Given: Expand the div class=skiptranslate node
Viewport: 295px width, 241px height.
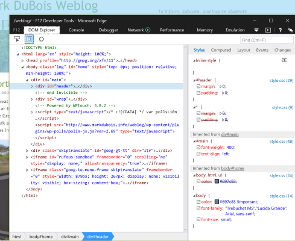Looking at the screenshot, I should (x=27, y=151).
